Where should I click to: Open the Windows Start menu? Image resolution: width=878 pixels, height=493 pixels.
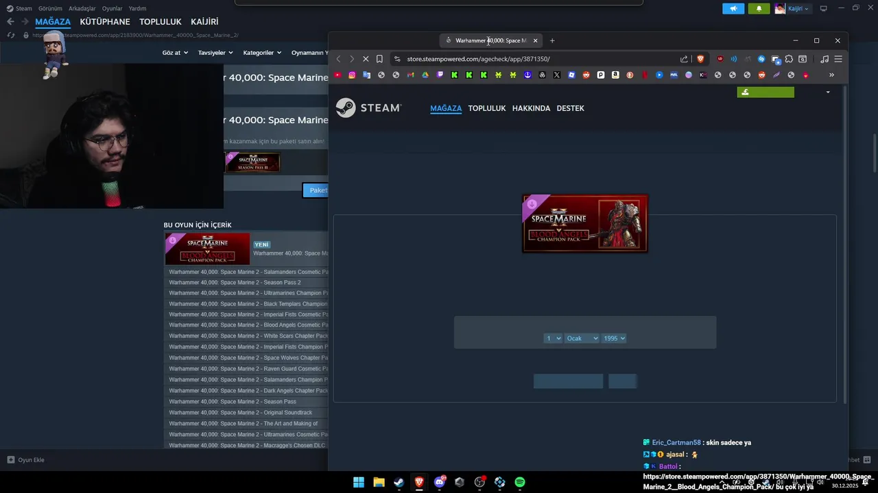359,482
